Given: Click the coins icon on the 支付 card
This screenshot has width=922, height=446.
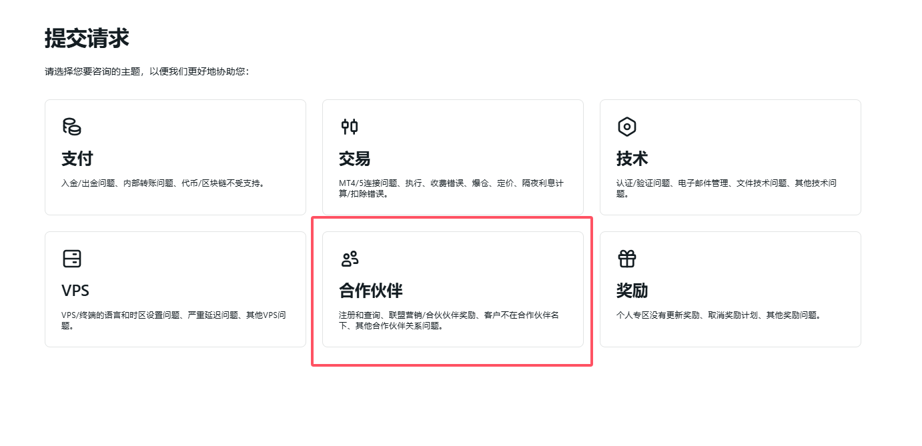Looking at the screenshot, I should pyautogui.click(x=71, y=127).
